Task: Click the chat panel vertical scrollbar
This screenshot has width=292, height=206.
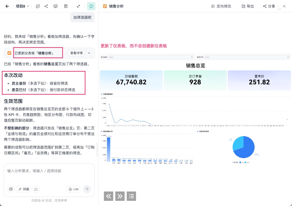Action: (97, 150)
